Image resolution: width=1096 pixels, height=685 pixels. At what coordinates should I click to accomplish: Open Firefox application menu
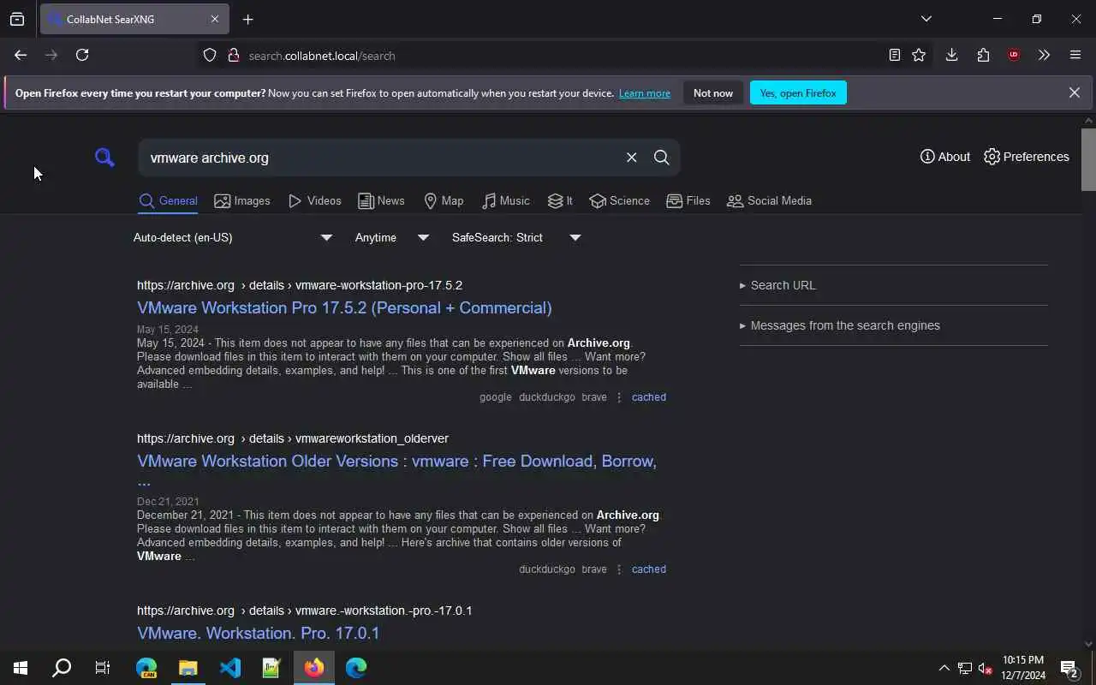pos(1075,55)
